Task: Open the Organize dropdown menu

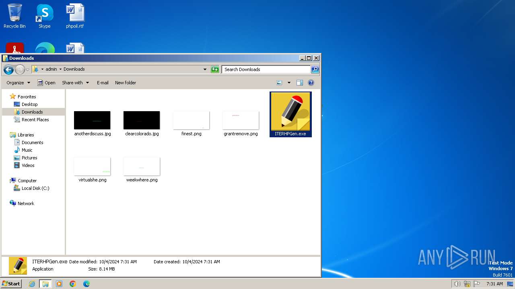Action: pos(18,83)
